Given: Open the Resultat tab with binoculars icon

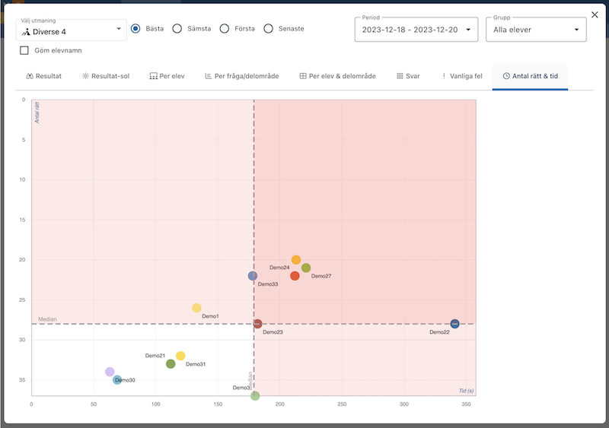Looking at the screenshot, I should pyautogui.click(x=43, y=76).
